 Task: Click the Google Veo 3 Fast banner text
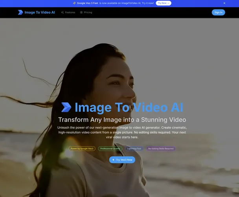[x=88, y=3]
